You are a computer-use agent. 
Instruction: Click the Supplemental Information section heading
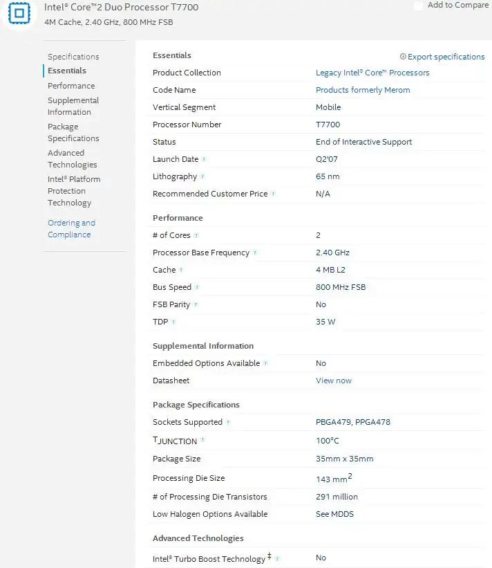pos(203,346)
